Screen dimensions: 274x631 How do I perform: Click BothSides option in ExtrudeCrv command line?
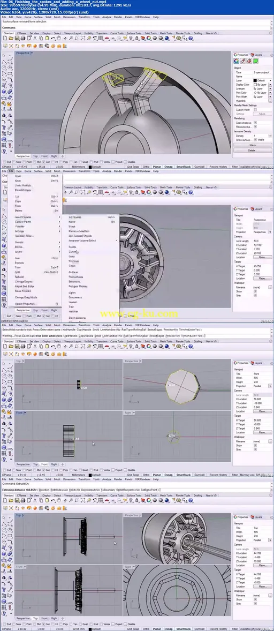point(59,490)
